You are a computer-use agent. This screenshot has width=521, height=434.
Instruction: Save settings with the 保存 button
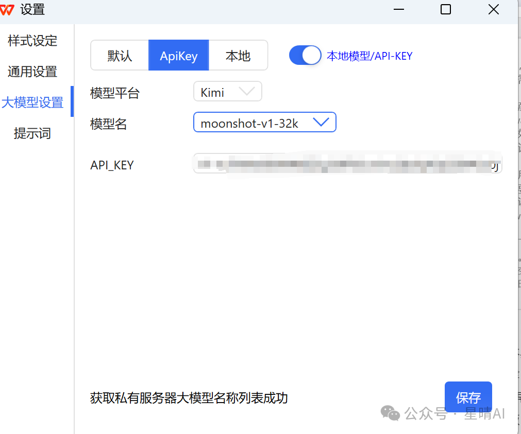click(468, 397)
